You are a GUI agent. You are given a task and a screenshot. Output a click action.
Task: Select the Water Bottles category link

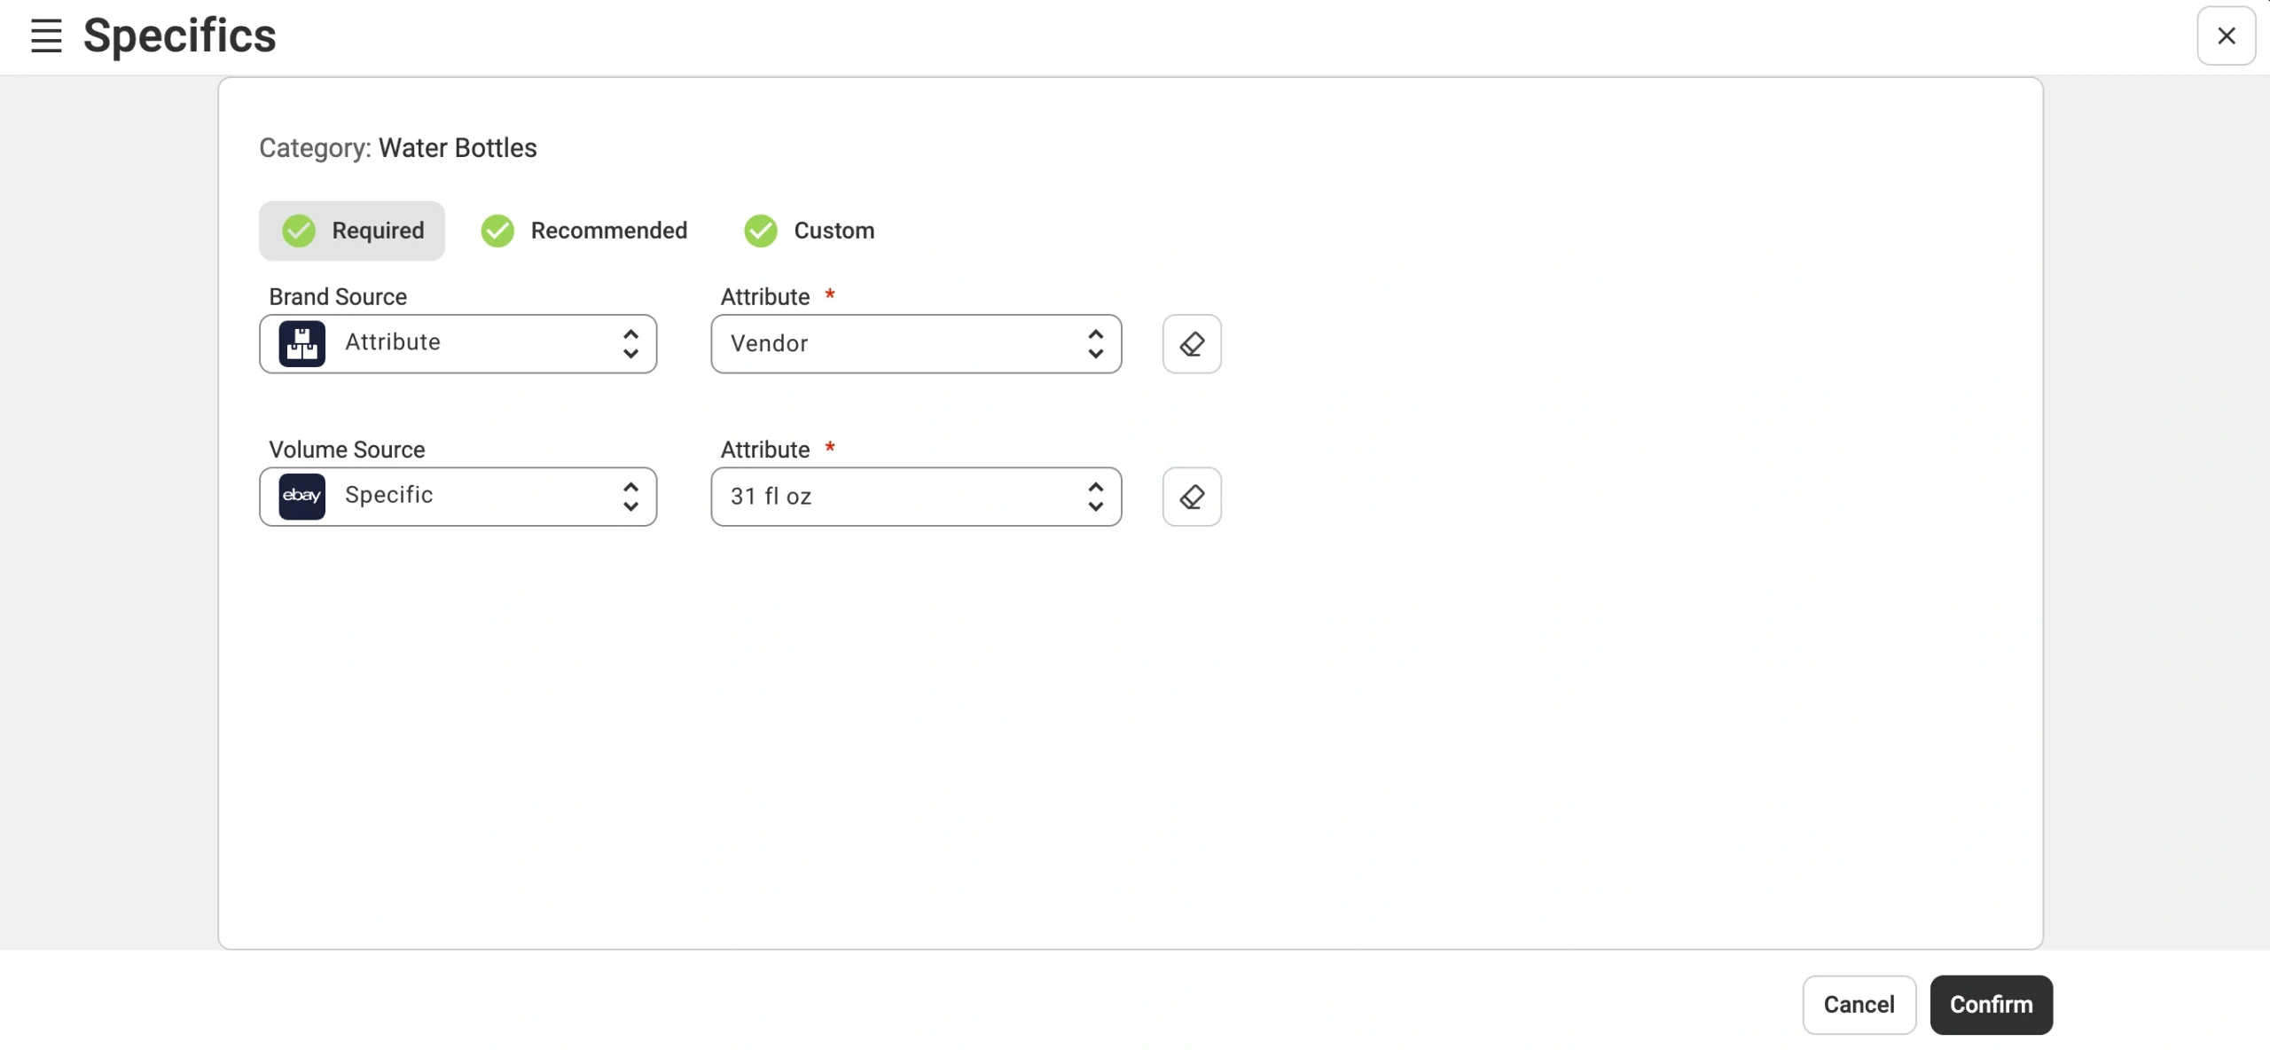coord(457,147)
